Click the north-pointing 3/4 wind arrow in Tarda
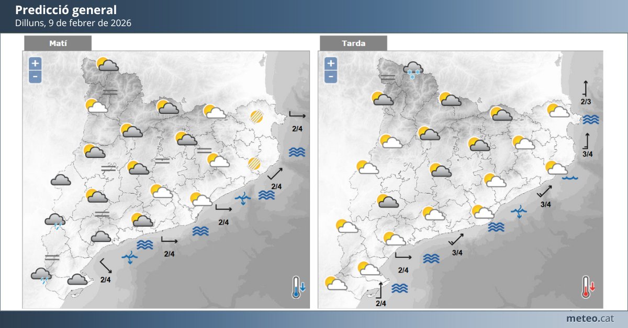This screenshot has width=628, height=328. [x=587, y=140]
